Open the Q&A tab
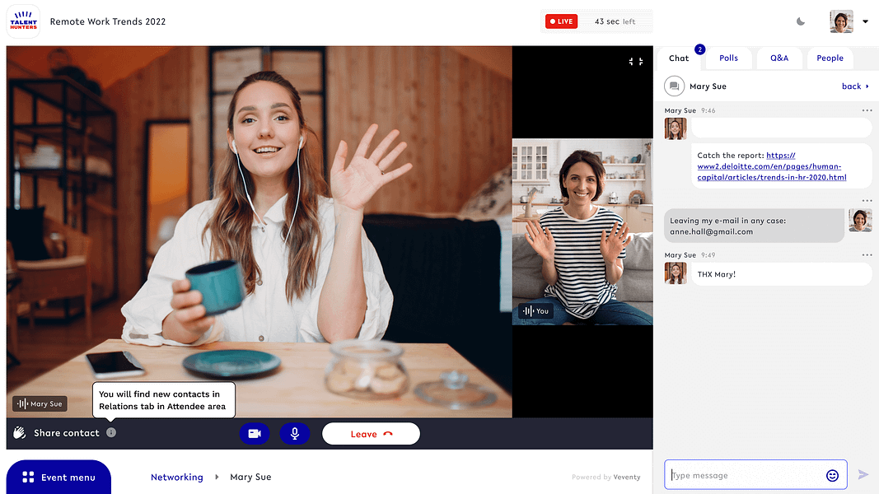Image resolution: width=879 pixels, height=494 pixels. [x=779, y=58]
